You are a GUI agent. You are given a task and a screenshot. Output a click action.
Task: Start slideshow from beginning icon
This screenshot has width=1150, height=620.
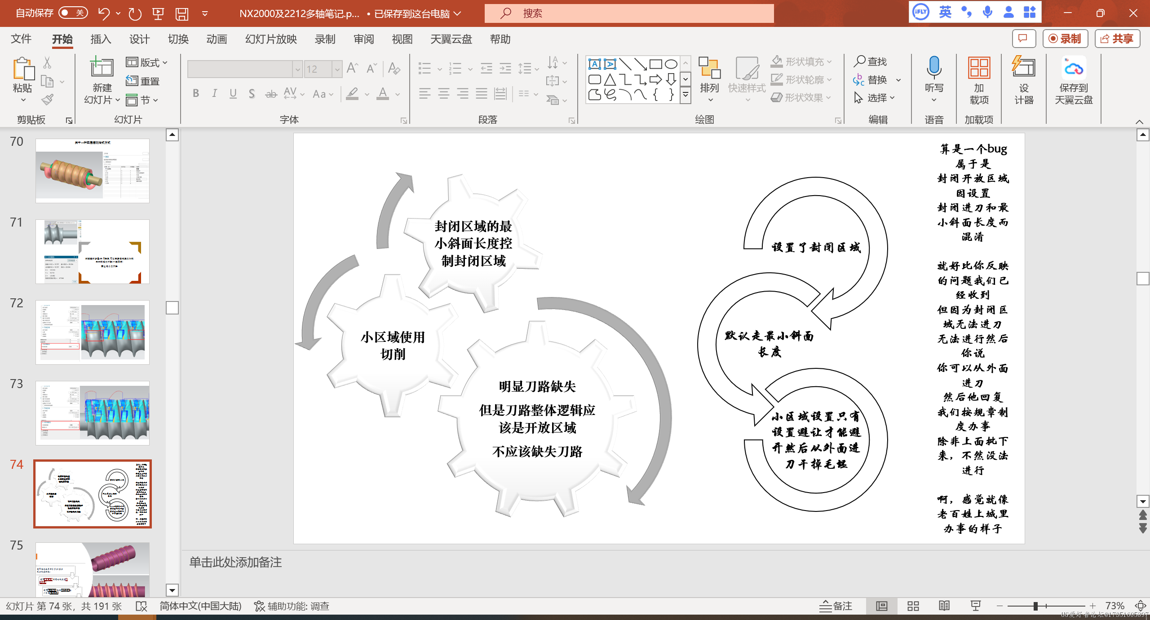[158, 13]
